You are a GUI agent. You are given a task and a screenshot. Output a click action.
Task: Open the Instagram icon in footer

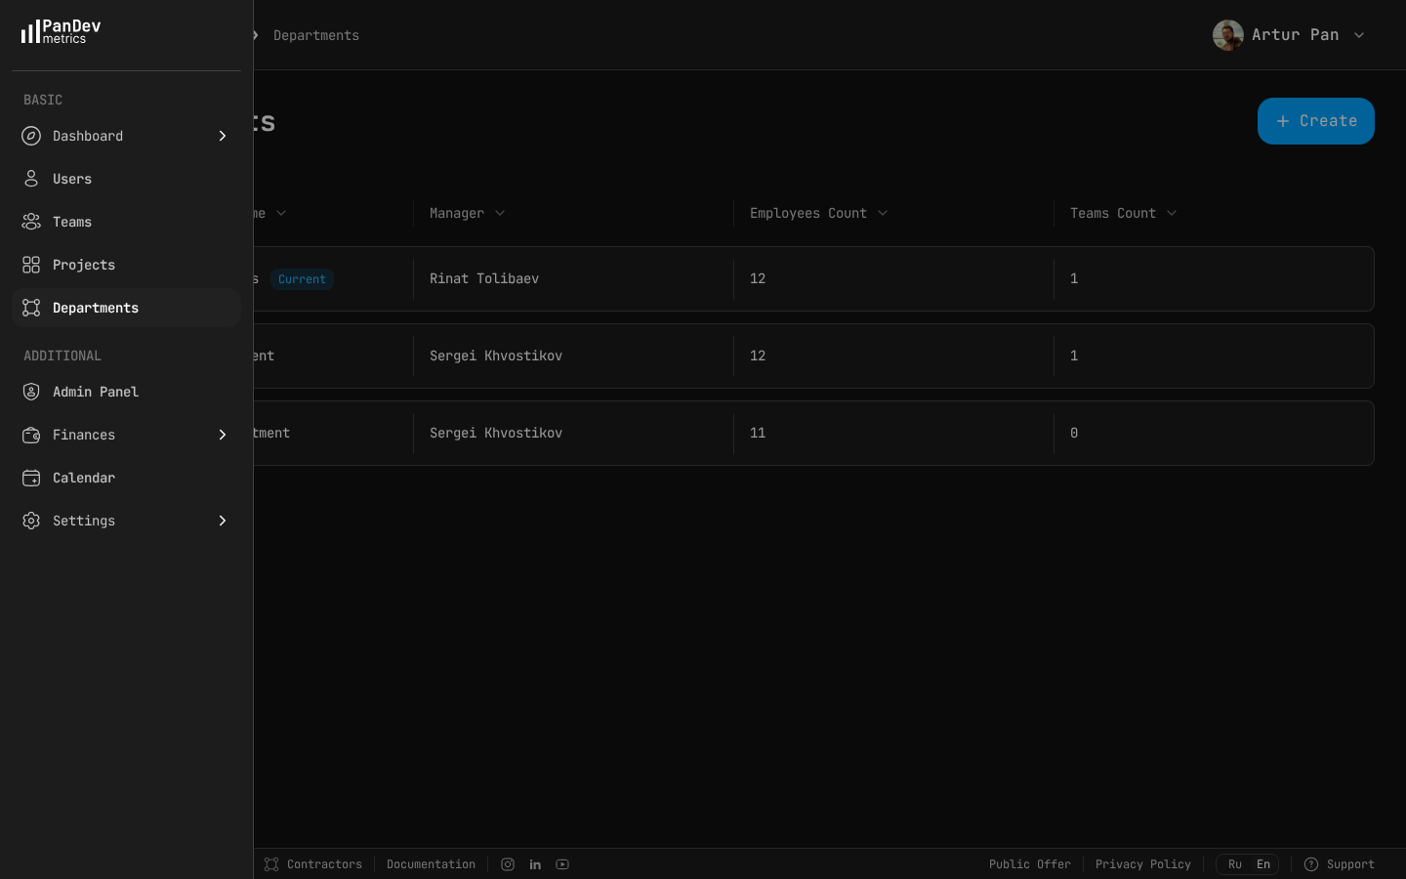[508, 864]
